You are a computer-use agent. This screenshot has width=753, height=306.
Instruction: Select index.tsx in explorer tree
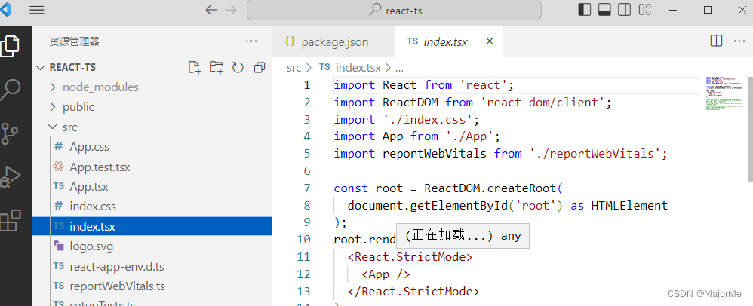point(152,226)
